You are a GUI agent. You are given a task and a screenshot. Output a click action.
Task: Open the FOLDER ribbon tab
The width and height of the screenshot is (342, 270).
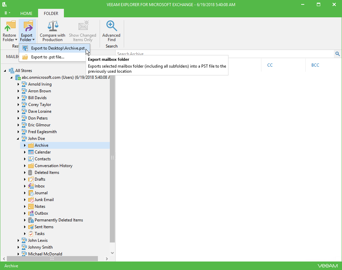pos(51,13)
